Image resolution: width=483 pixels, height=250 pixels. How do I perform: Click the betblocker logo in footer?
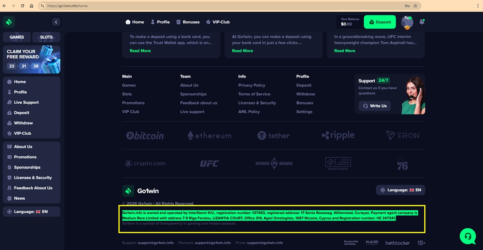pyautogui.click(x=397, y=243)
